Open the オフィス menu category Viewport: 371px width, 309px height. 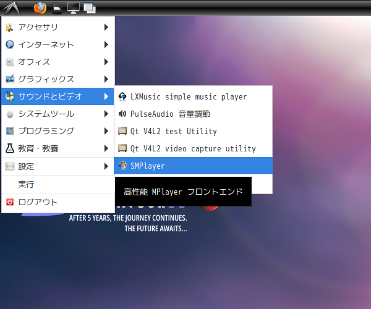(x=58, y=62)
